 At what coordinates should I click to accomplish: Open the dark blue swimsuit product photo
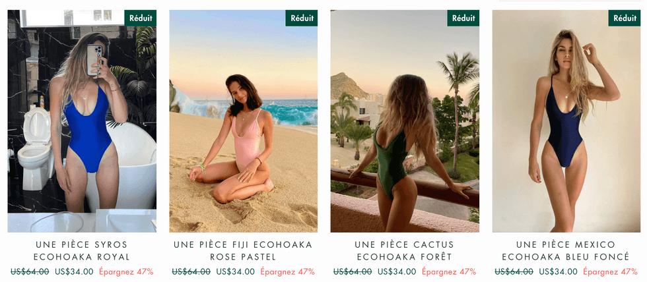pos(566,121)
